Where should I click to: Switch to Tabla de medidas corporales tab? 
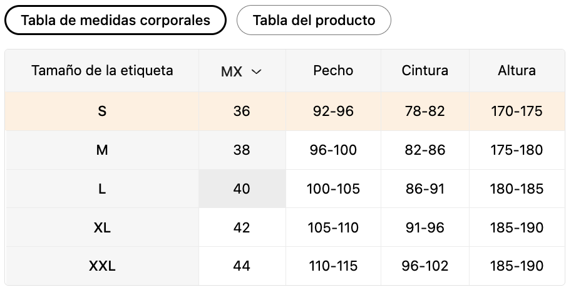[x=115, y=20]
